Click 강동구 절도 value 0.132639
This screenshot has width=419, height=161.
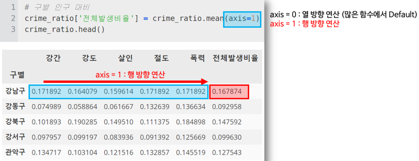click(x=155, y=107)
